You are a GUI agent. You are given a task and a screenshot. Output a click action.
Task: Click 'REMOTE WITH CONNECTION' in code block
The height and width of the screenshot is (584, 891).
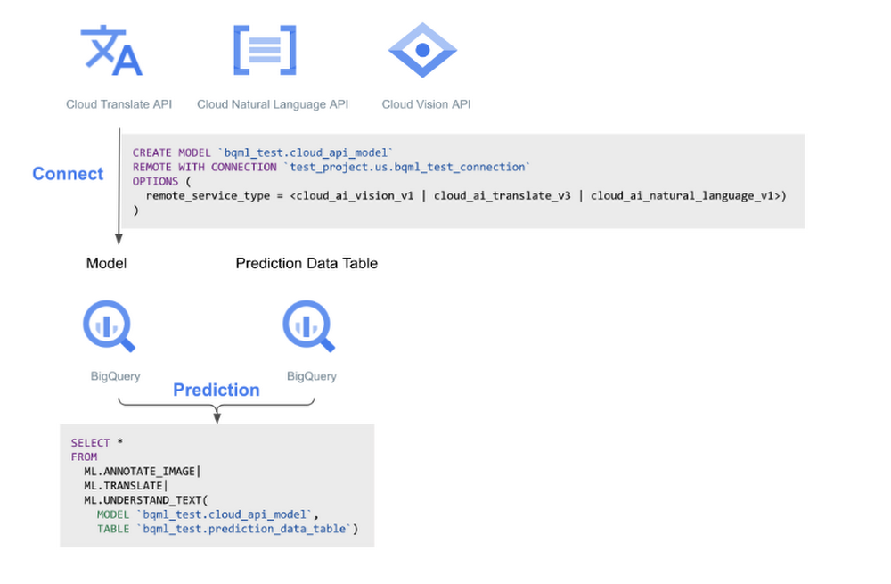tap(205, 167)
